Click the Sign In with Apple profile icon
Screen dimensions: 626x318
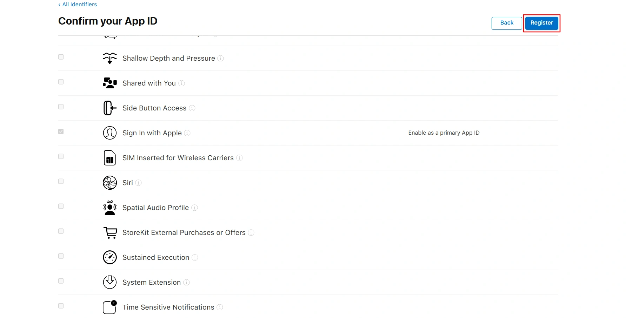110,133
